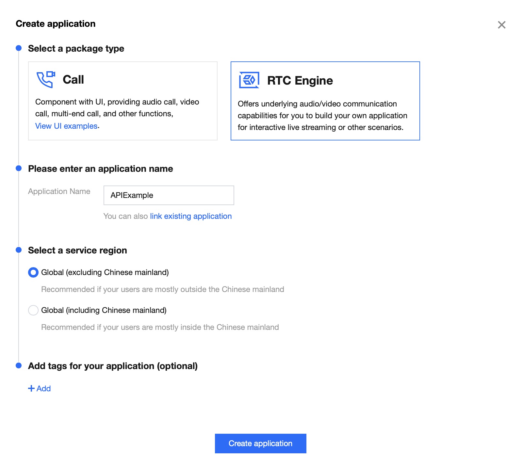Click the RTC Engine package icon
Screen dimensions: 522x469
[x=249, y=80]
